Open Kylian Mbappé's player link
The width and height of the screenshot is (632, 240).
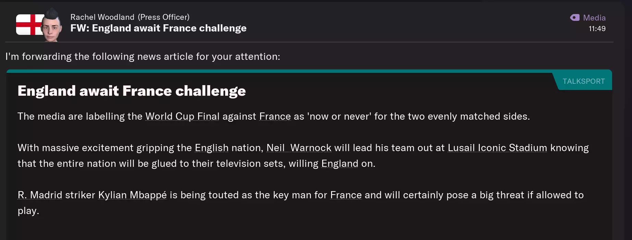(x=132, y=195)
